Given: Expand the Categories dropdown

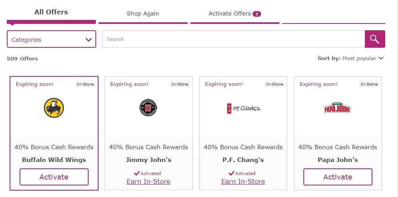Looking at the screenshot, I should [x=51, y=39].
